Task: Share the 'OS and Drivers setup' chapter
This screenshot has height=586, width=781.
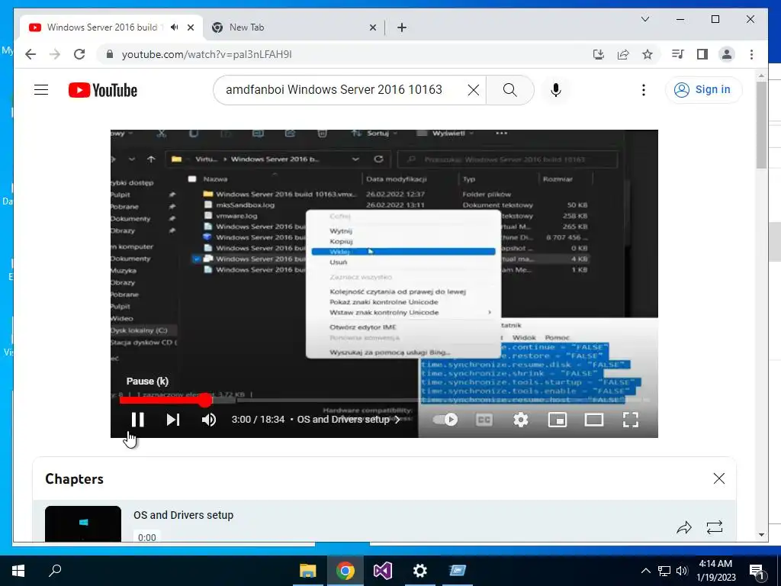Action: 684,527
